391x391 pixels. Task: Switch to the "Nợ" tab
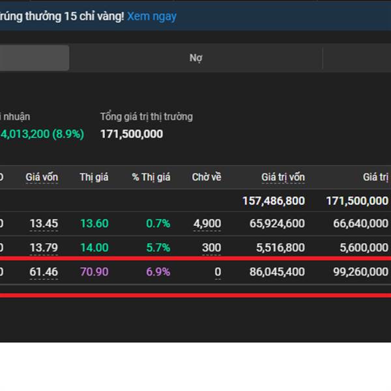pyautogui.click(x=196, y=58)
